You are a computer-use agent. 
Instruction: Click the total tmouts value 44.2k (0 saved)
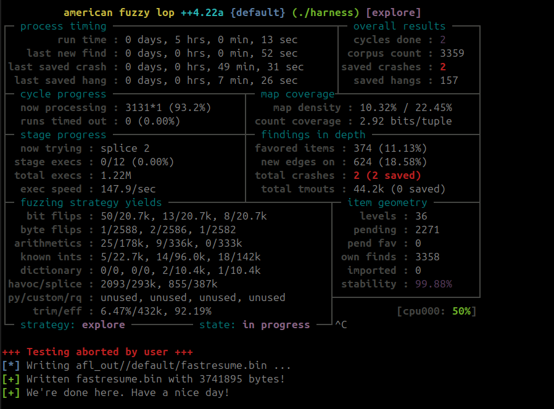click(x=399, y=189)
